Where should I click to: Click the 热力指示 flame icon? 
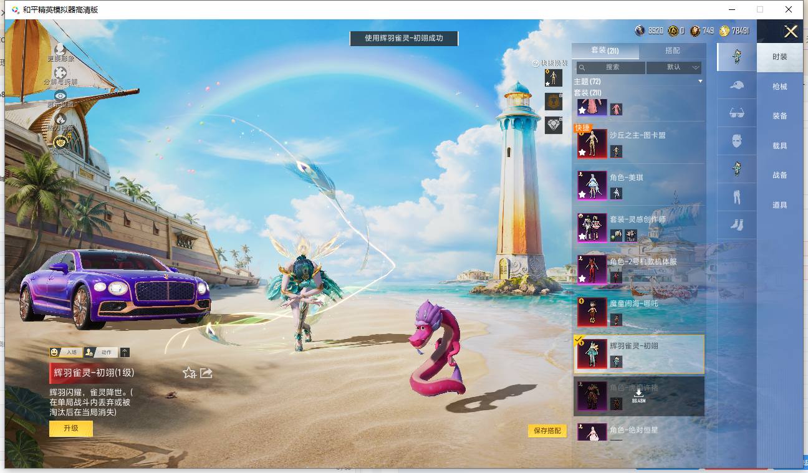pos(60,118)
